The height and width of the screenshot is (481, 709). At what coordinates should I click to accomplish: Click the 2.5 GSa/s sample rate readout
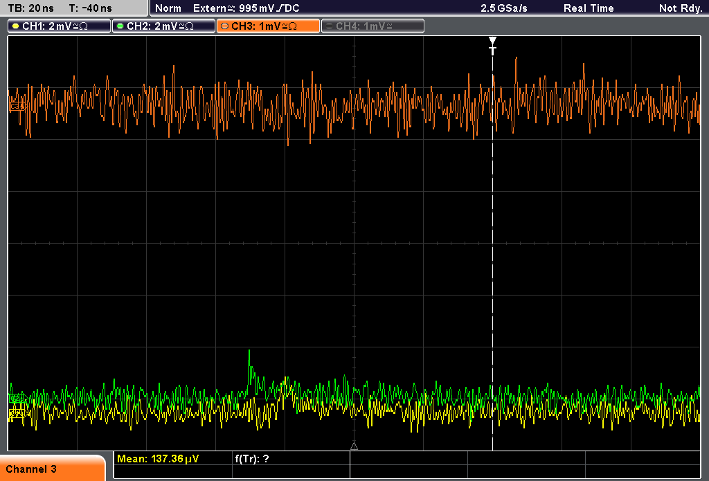(x=504, y=8)
